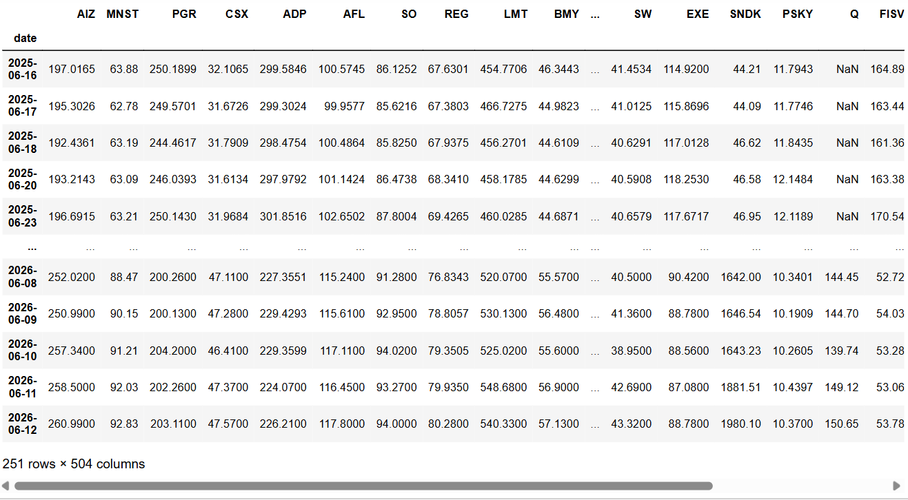Select the SW column header
Image resolution: width=908 pixels, height=500 pixels.
643,14
